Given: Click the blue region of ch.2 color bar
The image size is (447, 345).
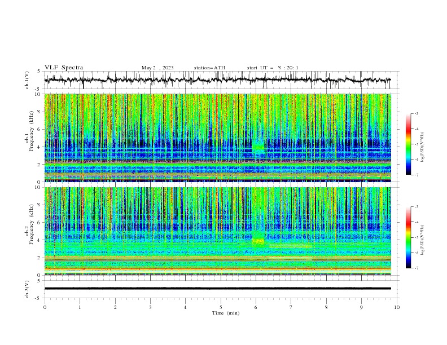Looking at the screenshot, I should [409, 258].
